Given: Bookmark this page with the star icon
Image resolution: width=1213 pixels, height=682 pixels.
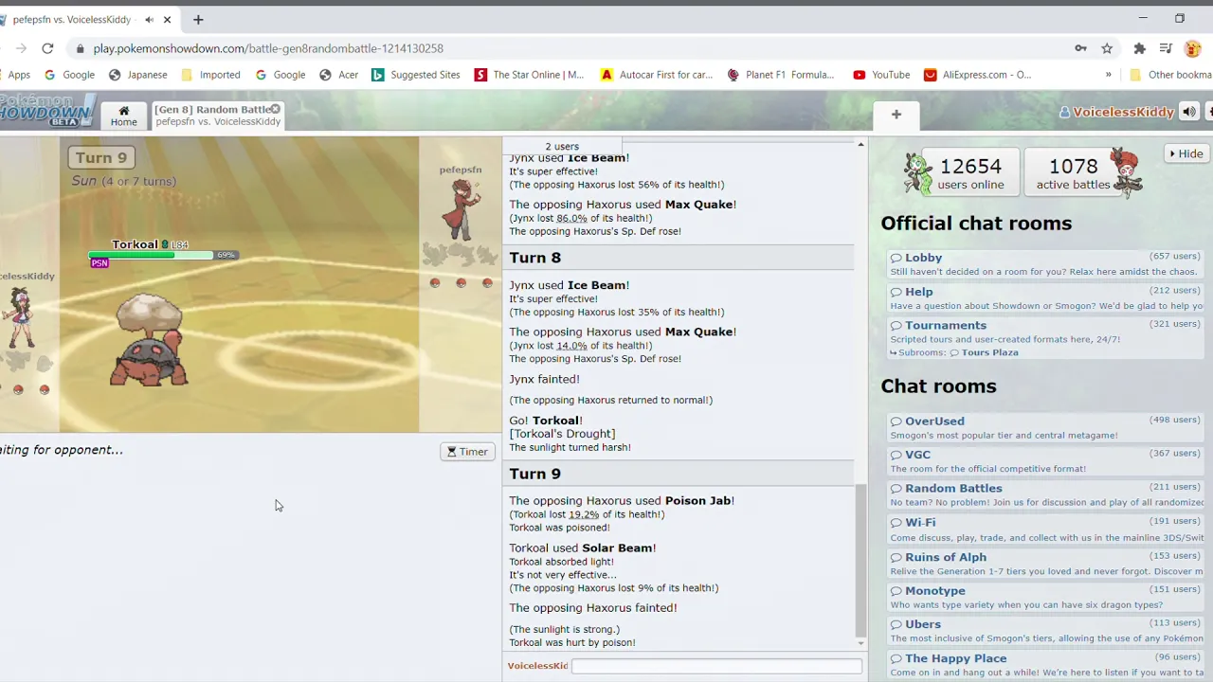Looking at the screenshot, I should click(1107, 48).
